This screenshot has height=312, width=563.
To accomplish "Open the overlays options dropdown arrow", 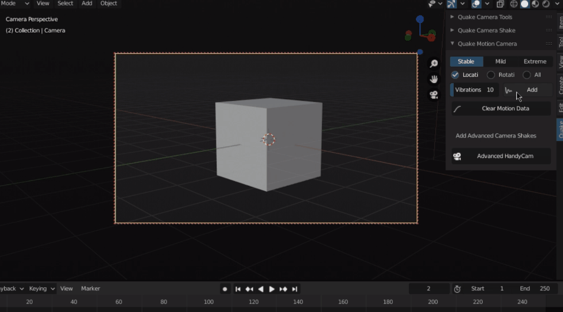I will (x=487, y=4).
